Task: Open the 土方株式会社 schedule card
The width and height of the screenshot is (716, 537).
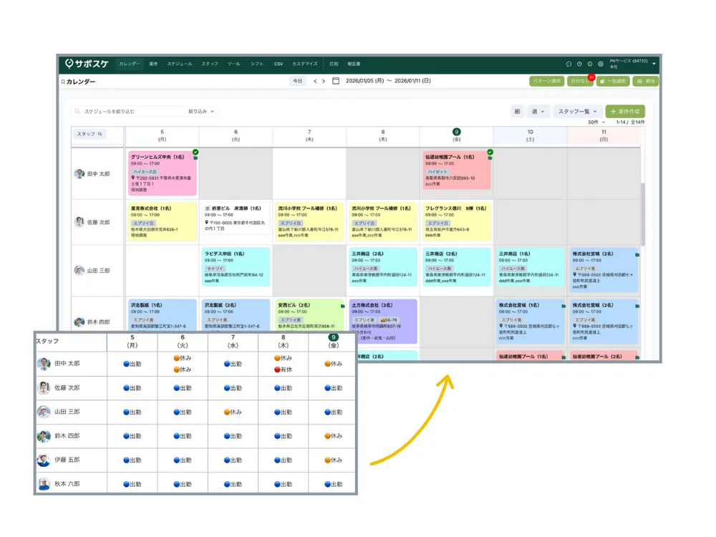Action: (382, 321)
